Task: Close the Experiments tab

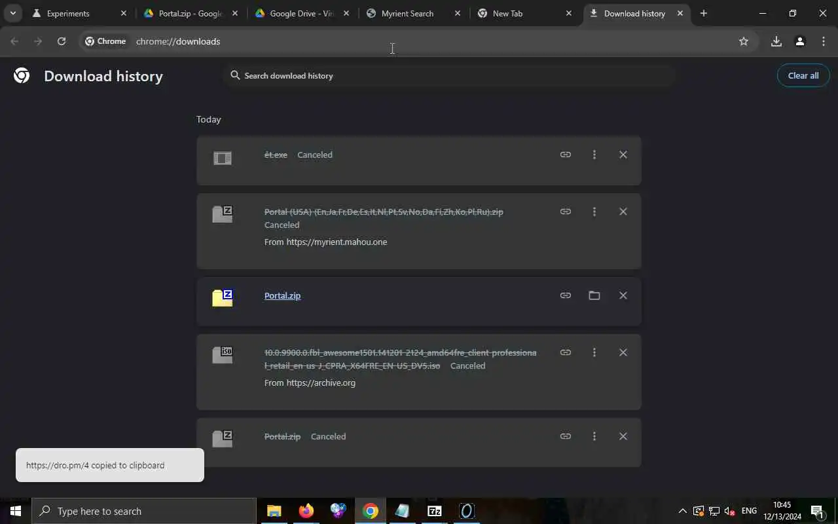Action: (x=124, y=13)
